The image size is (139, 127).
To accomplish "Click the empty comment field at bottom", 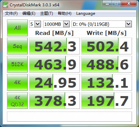I will click(69, 117).
